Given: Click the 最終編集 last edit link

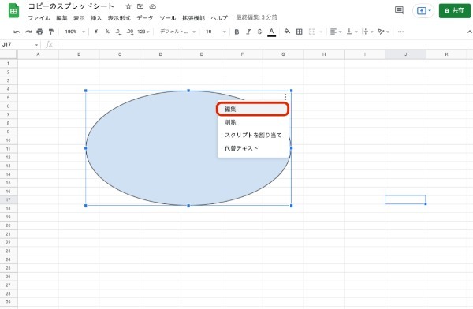Looking at the screenshot, I should [x=256, y=17].
